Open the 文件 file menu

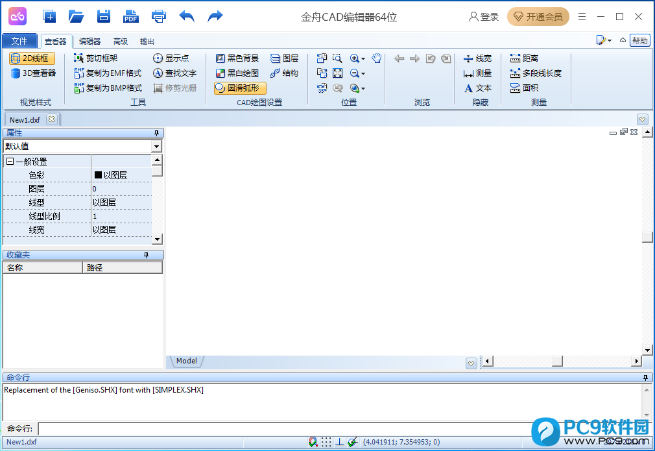(19, 41)
